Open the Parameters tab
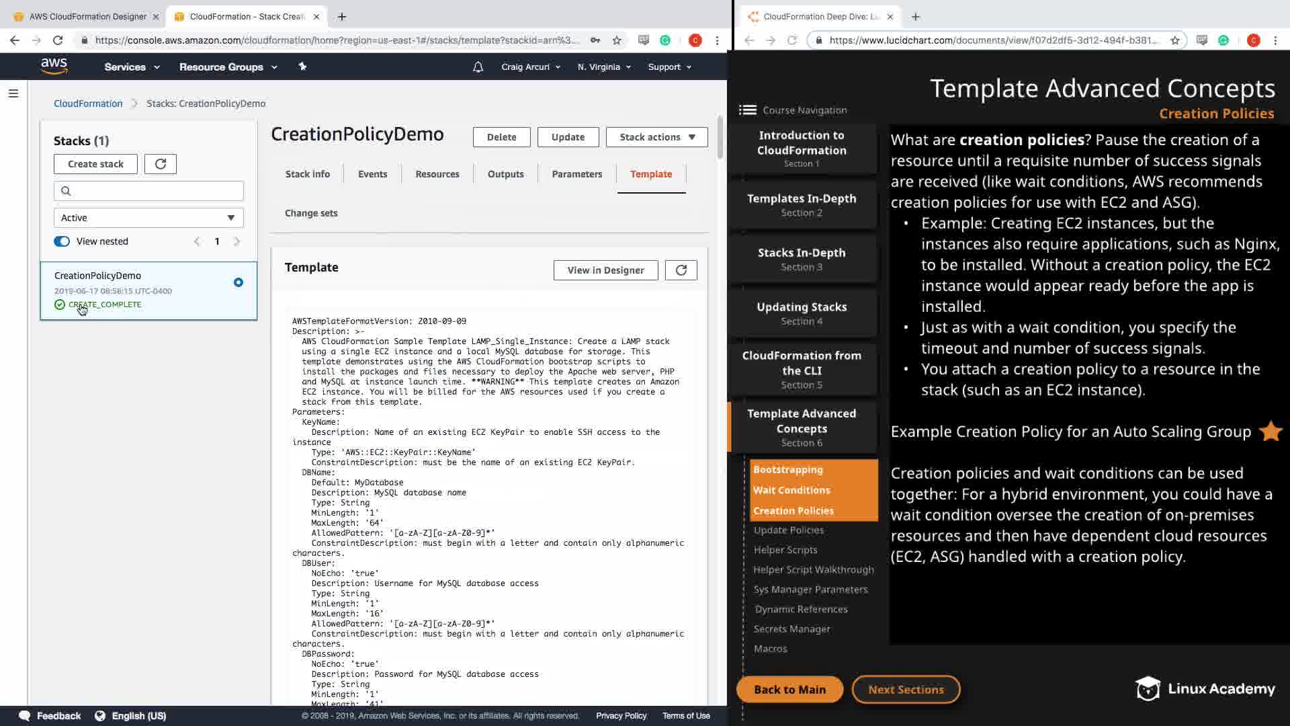1290x726 pixels. tap(576, 174)
